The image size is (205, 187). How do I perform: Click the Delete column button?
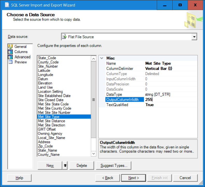click(82, 166)
